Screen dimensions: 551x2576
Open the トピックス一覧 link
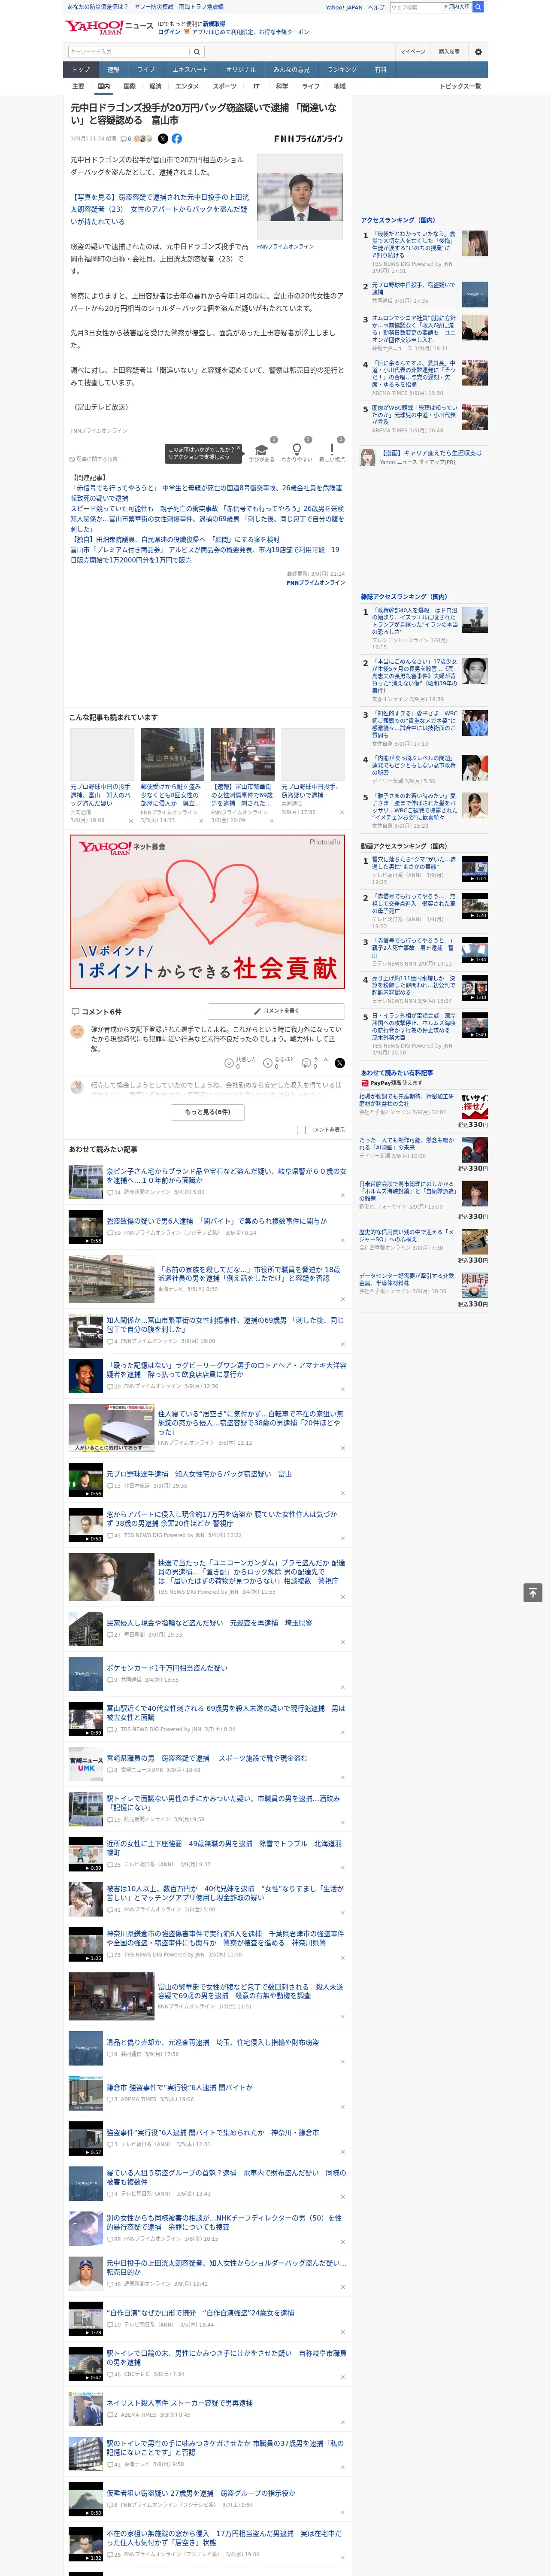point(460,86)
